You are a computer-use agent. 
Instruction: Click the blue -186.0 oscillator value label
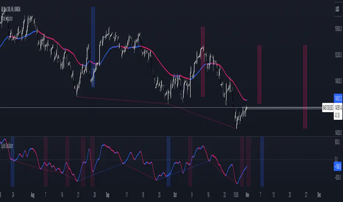point(338,166)
